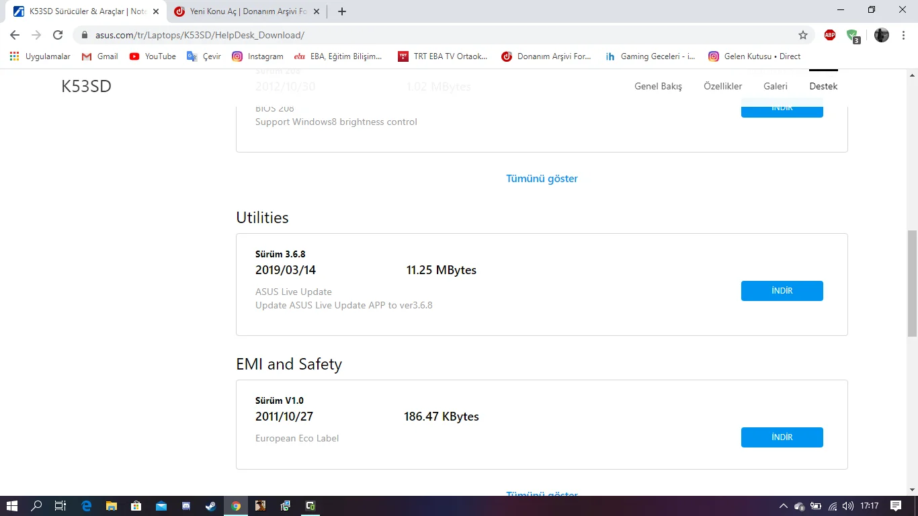Launch Microsoft Edge from the taskbar
The width and height of the screenshot is (918, 516).
pyautogui.click(x=87, y=506)
